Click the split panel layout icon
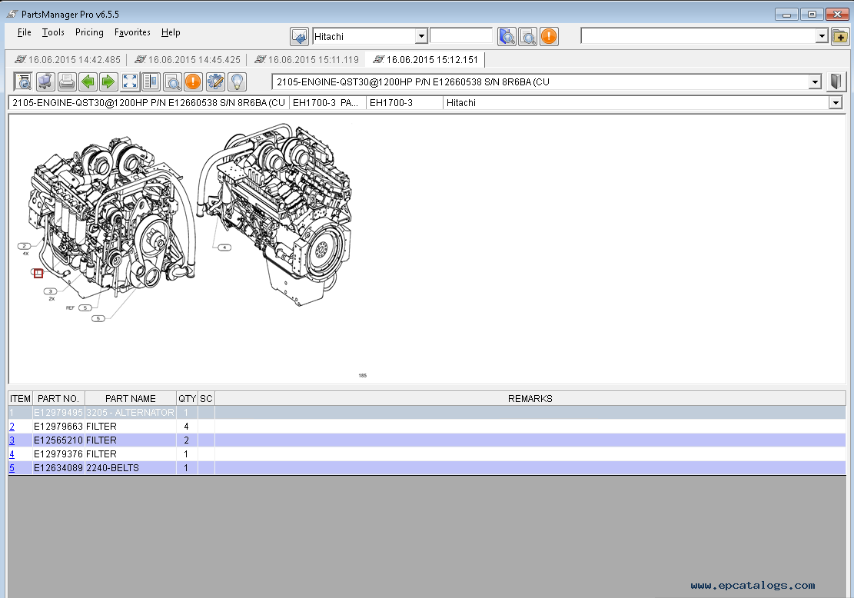The height and width of the screenshot is (598, 854). (x=151, y=81)
